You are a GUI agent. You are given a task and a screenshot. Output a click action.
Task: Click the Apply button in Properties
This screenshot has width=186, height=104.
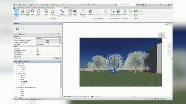pos(57,58)
